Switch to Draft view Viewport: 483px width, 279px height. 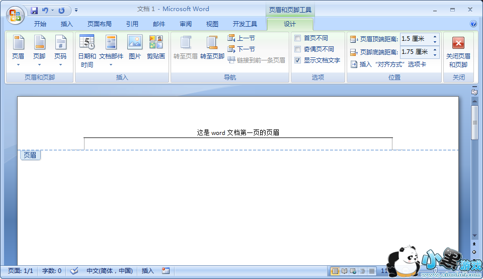point(372,271)
